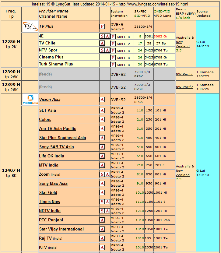Click the 12286 H frequency cell
Screen dimensions: 221x253
tap(11, 44)
